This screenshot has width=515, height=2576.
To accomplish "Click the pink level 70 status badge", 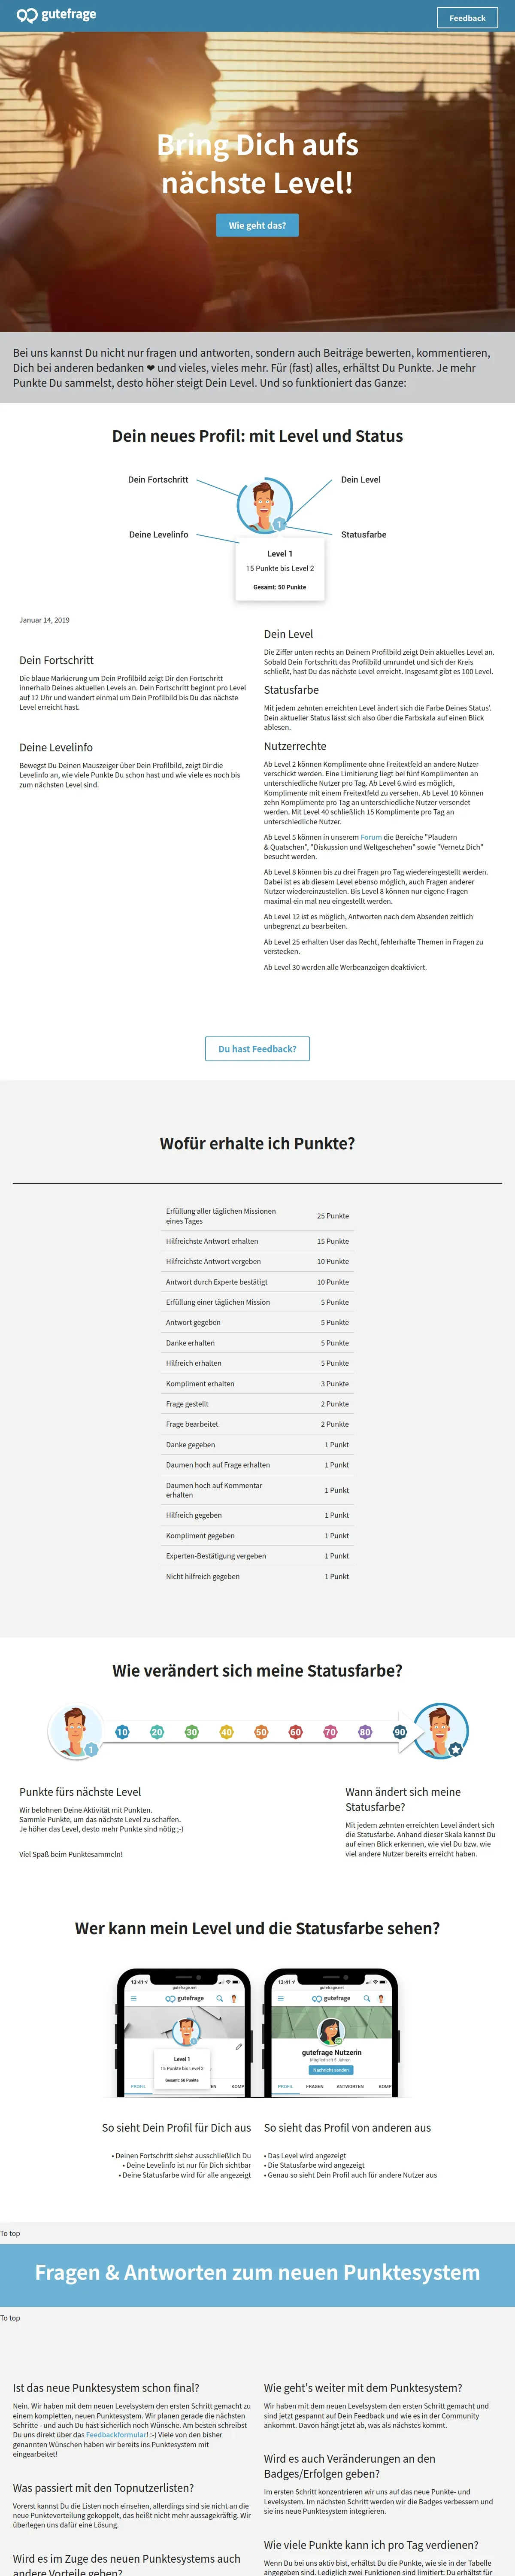I will 330,1731.
